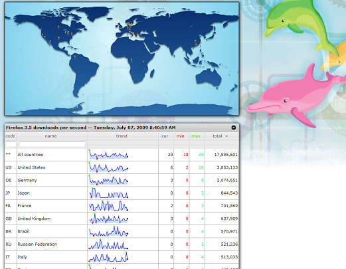
Task: Click the France trend sparkline
Action: click(108, 206)
